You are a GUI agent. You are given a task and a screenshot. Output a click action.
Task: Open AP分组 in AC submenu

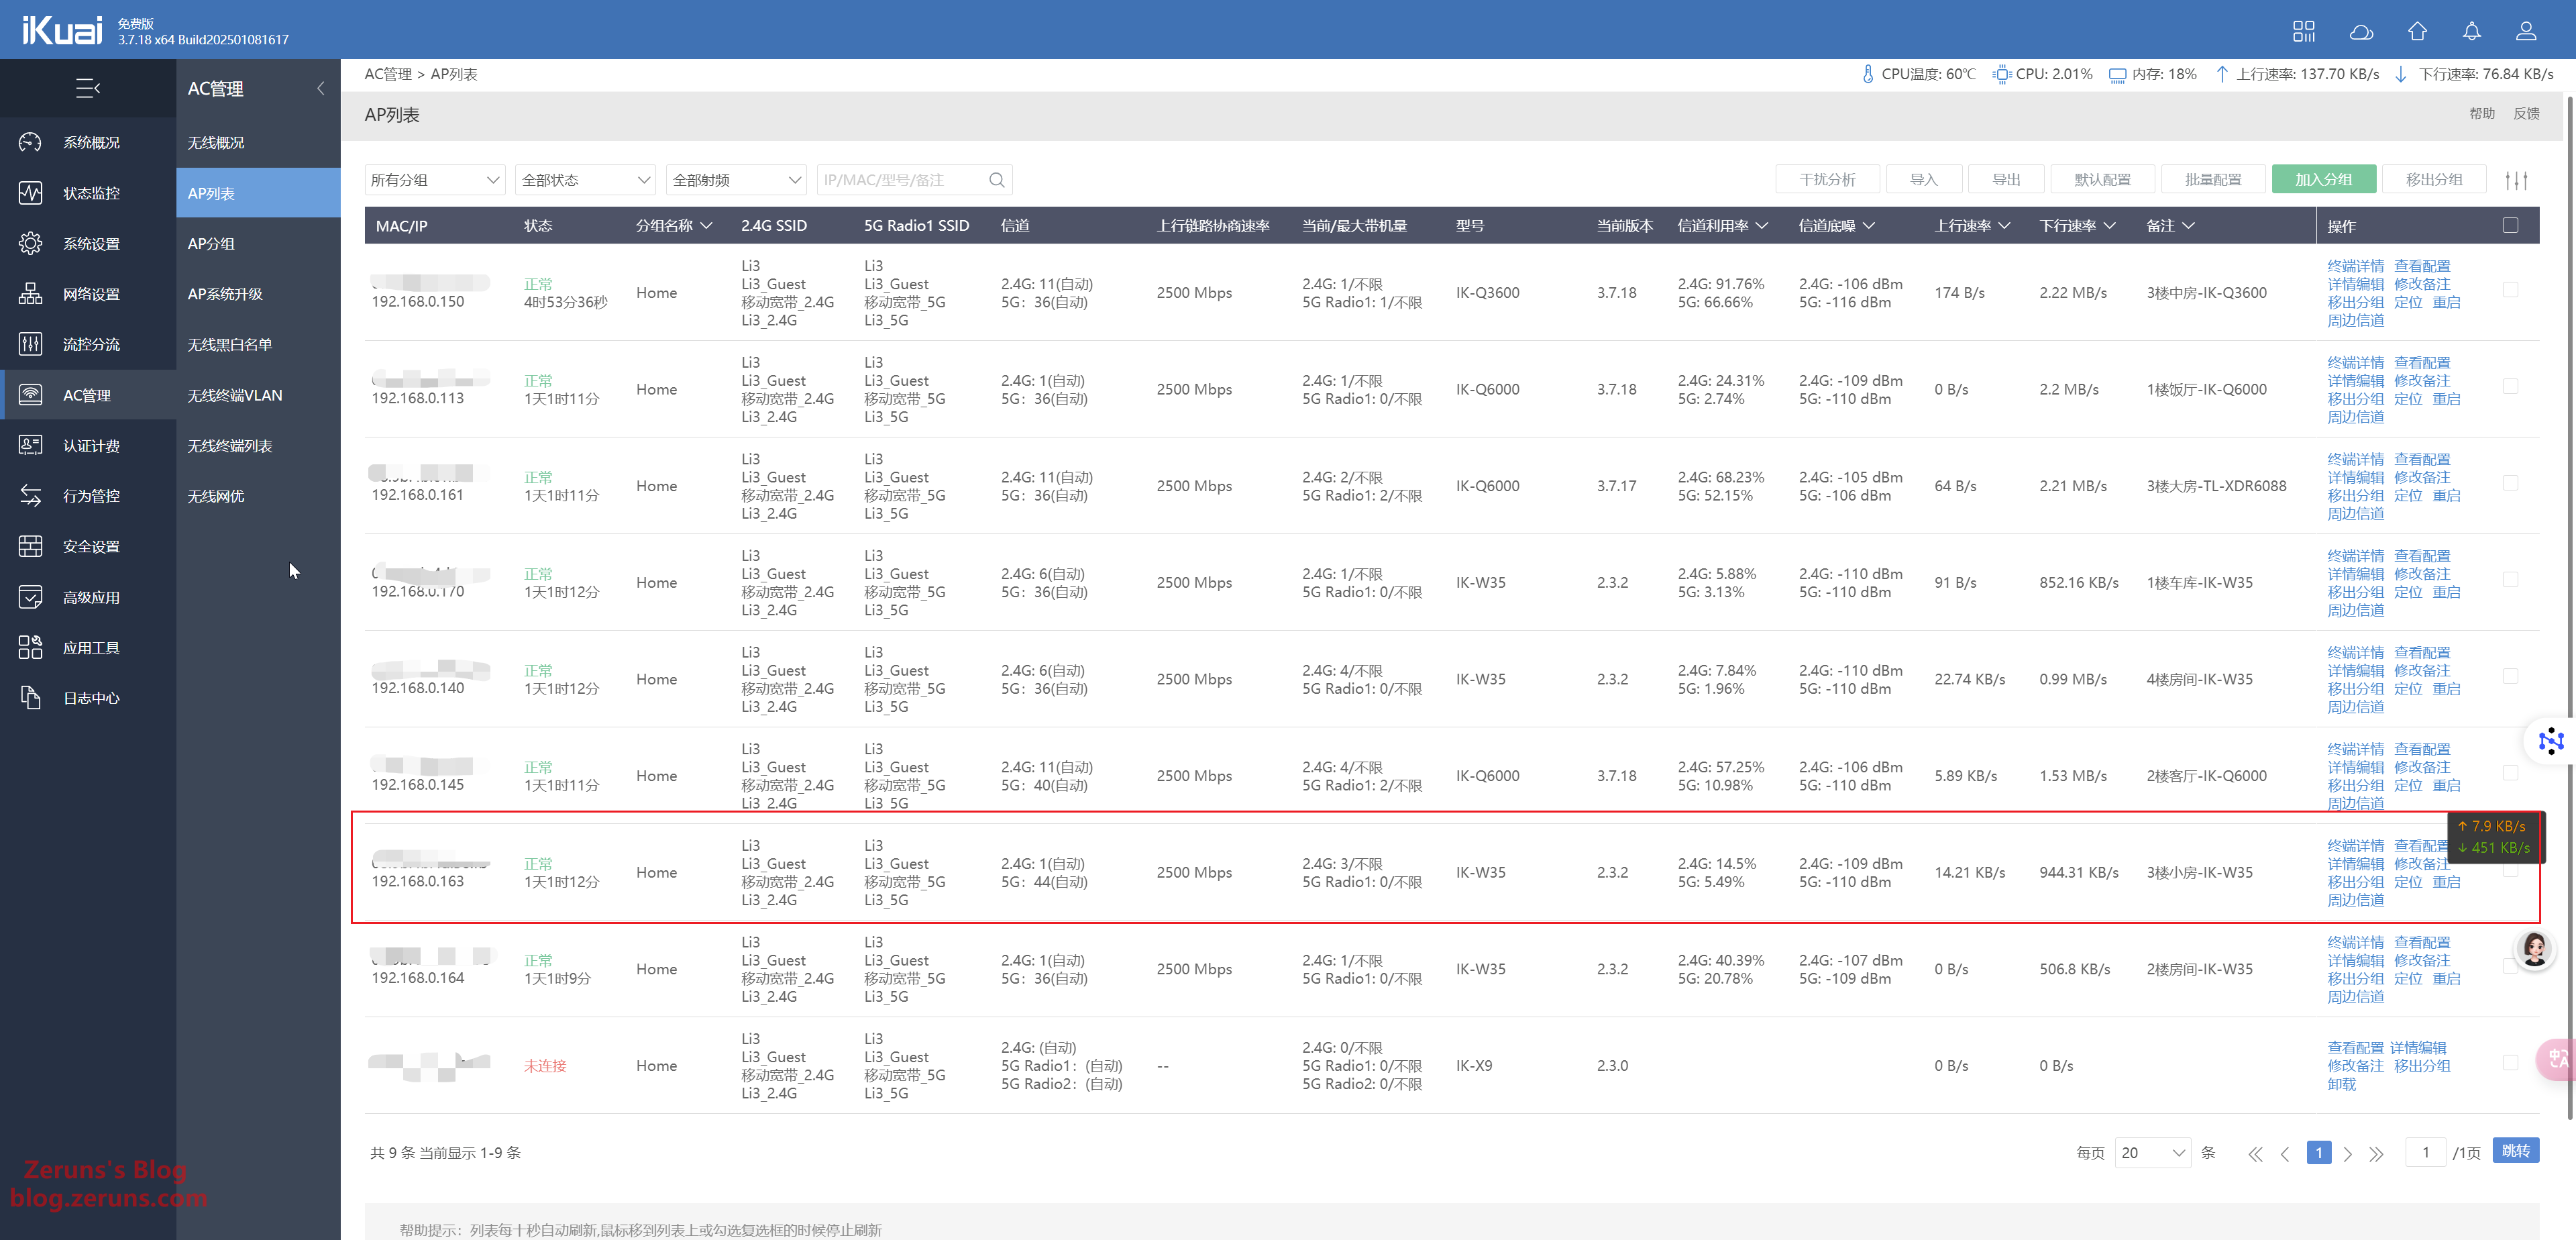click(211, 243)
